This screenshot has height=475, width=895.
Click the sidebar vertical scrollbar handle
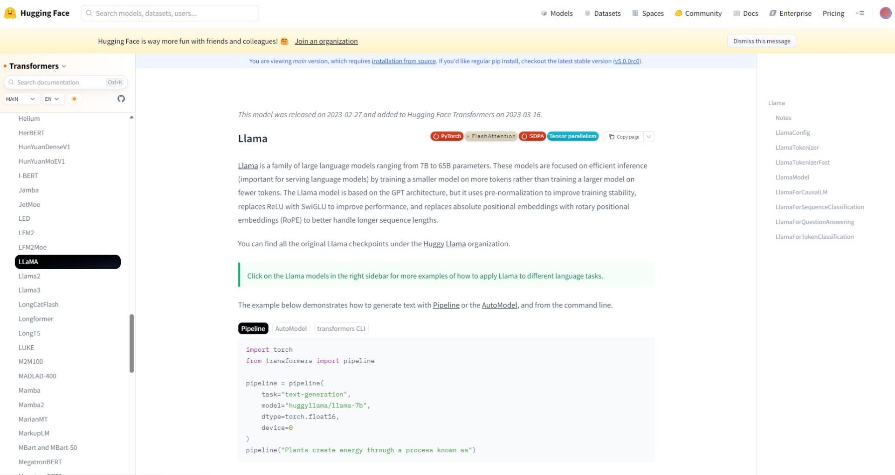click(131, 343)
